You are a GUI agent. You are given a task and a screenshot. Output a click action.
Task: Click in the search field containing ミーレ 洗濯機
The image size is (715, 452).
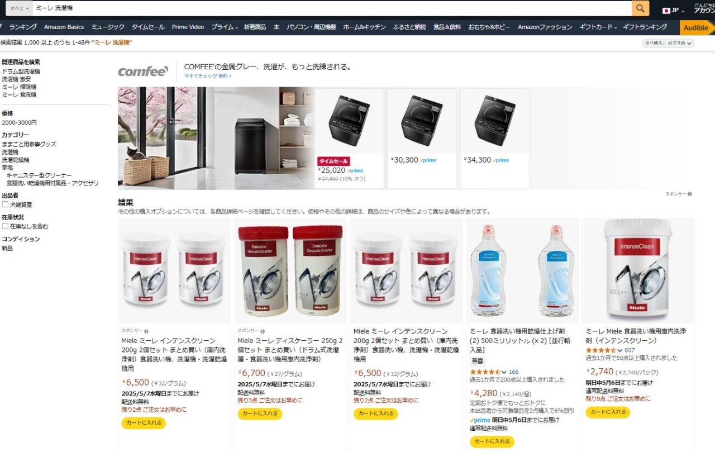click(332, 8)
